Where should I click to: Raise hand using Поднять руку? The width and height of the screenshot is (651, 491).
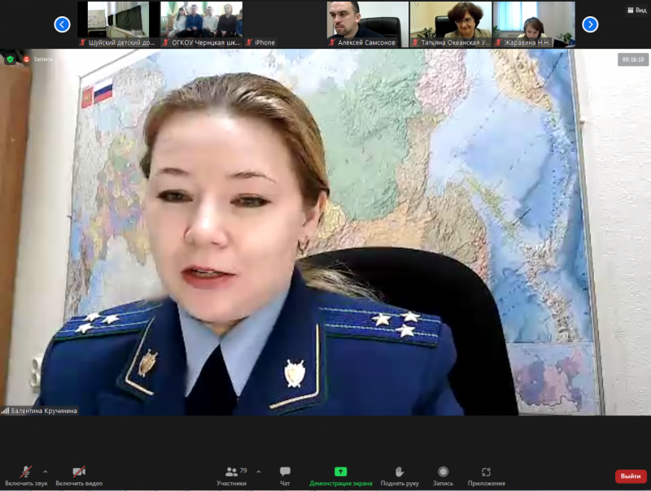pos(399,475)
